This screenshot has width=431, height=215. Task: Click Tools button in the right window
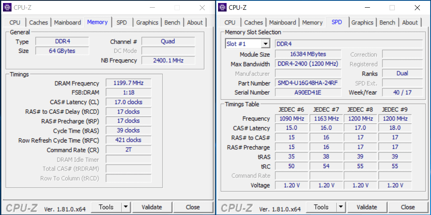321,207
